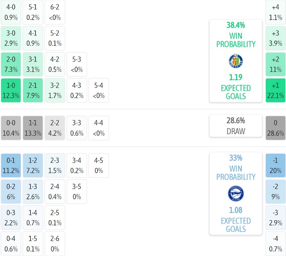Open the 38.4% win probability card
This screenshot has height=256, width=286.
235,61
